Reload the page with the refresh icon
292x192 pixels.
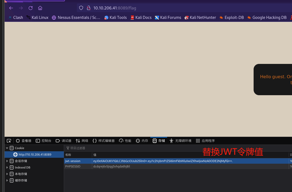pyautogui.click(x=31, y=8)
